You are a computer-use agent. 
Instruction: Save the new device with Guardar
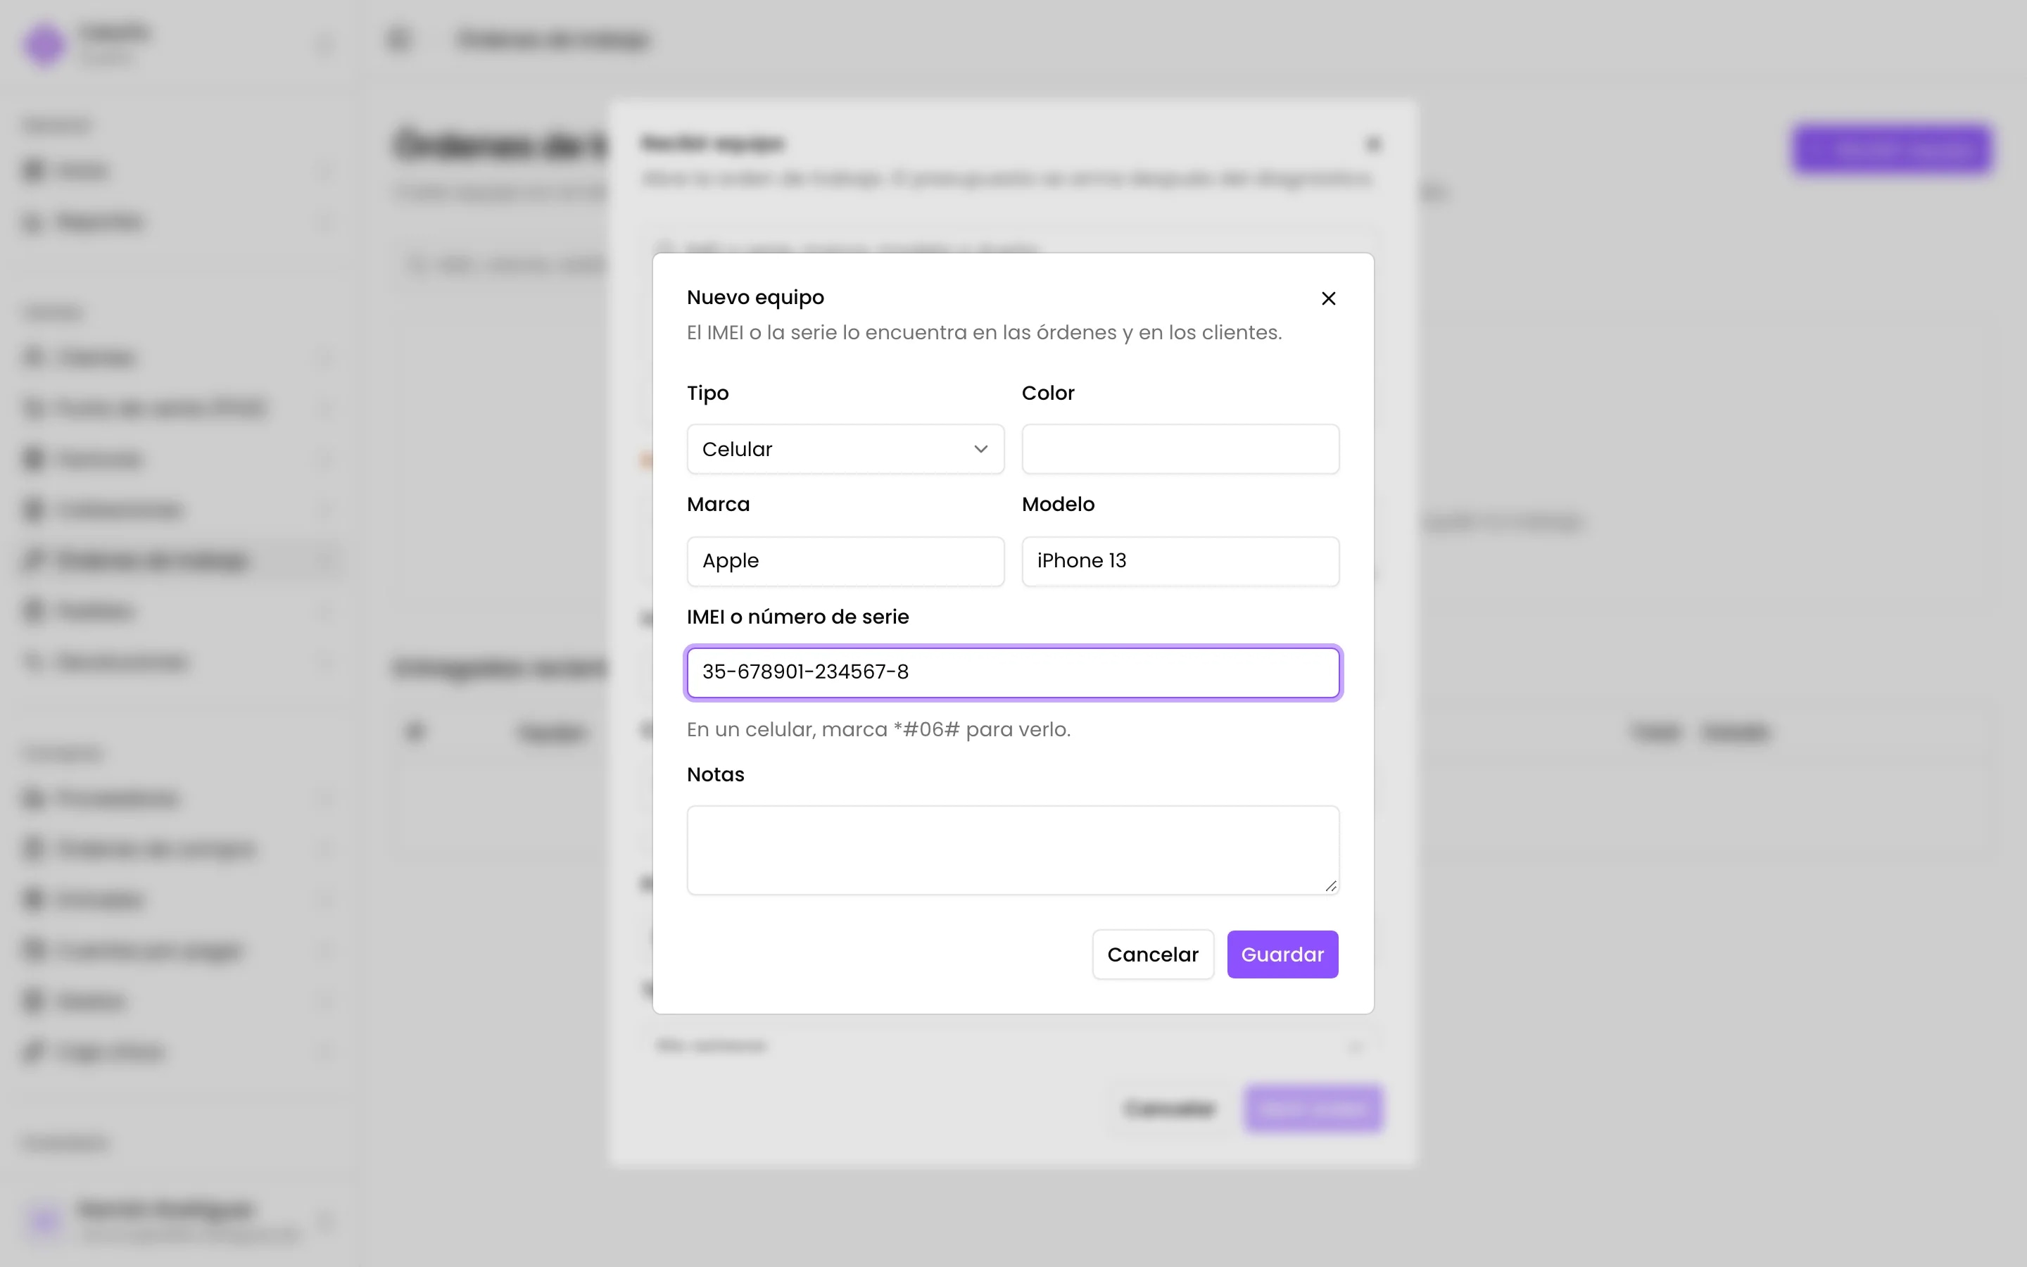1282,954
